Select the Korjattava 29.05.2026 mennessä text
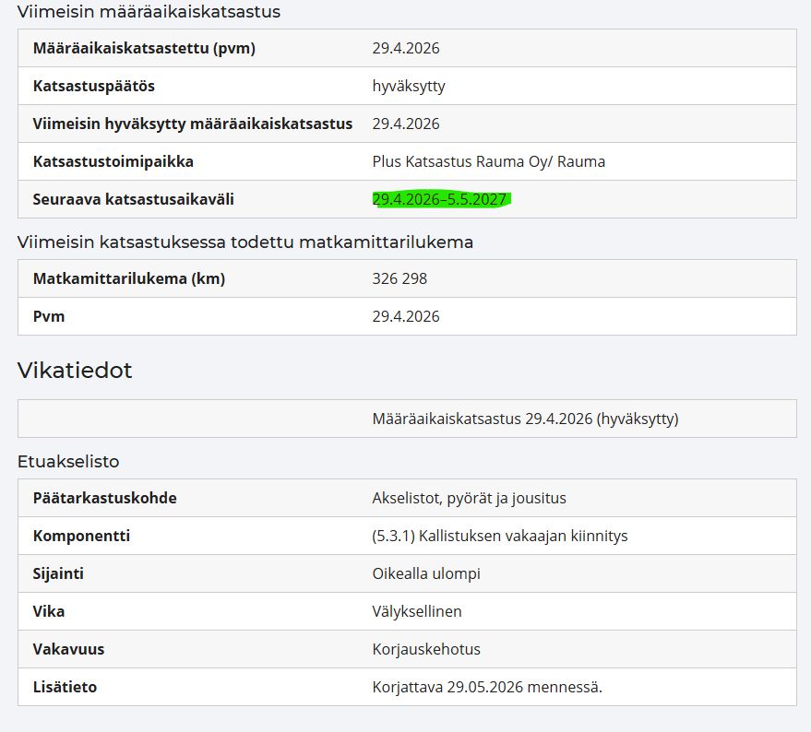The height and width of the screenshot is (732, 811). [x=487, y=688]
